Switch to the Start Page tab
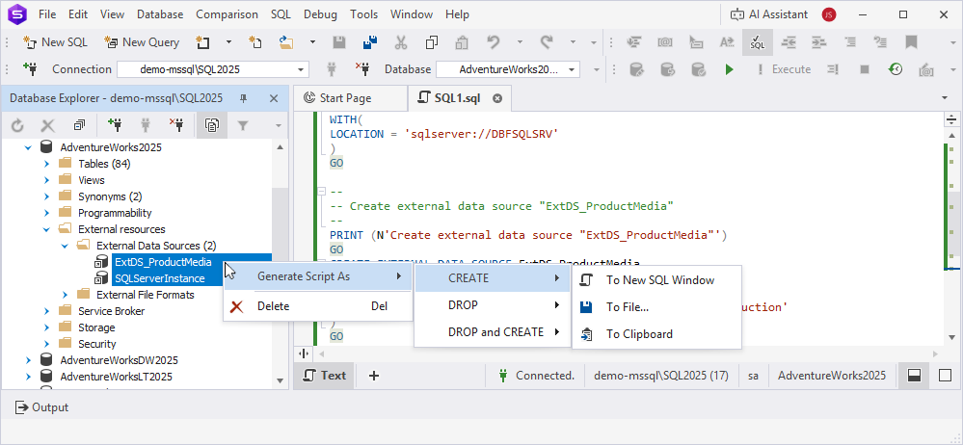Image resolution: width=963 pixels, height=445 pixels. point(350,98)
